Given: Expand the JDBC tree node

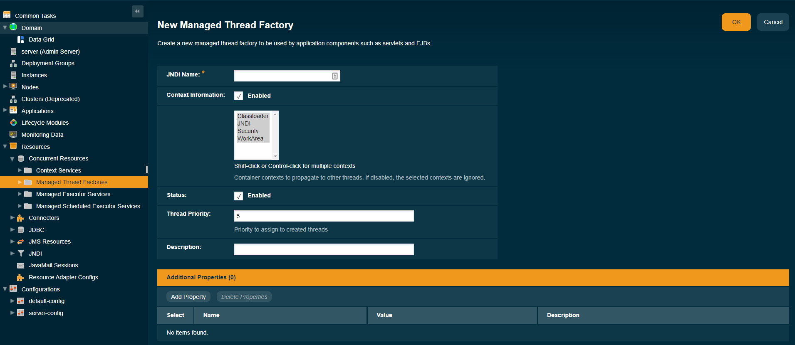Looking at the screenshot, I should [x=12, y=229].
